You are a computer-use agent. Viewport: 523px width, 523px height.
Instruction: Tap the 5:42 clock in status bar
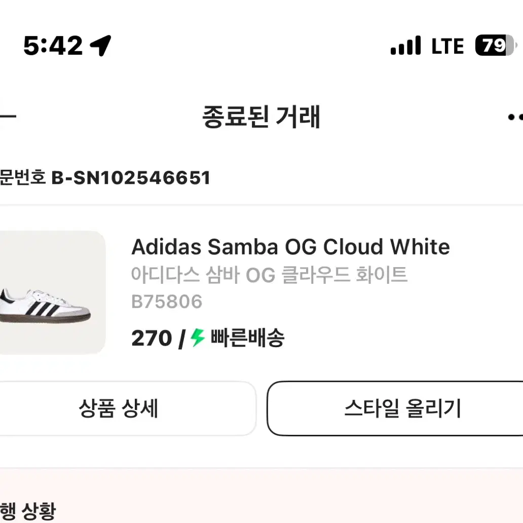(53, 46)
